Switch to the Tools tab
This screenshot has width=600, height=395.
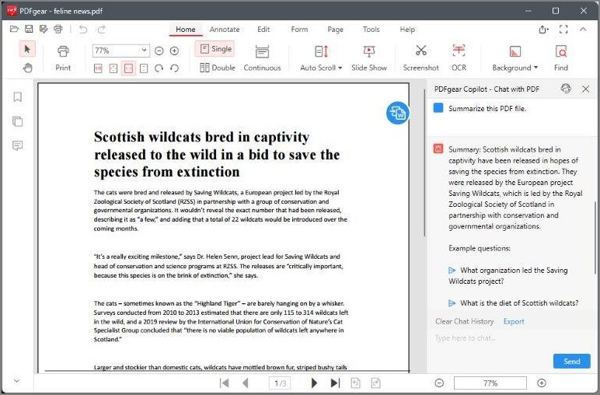371,30
